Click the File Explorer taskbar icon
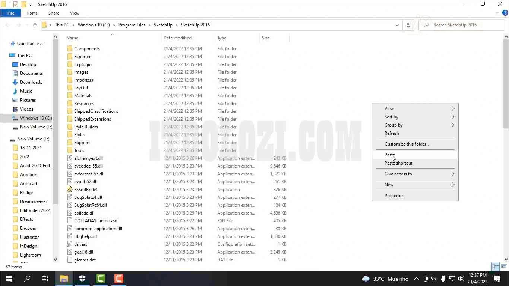Viewport: 509px width, 286px height. pos(64,279)
